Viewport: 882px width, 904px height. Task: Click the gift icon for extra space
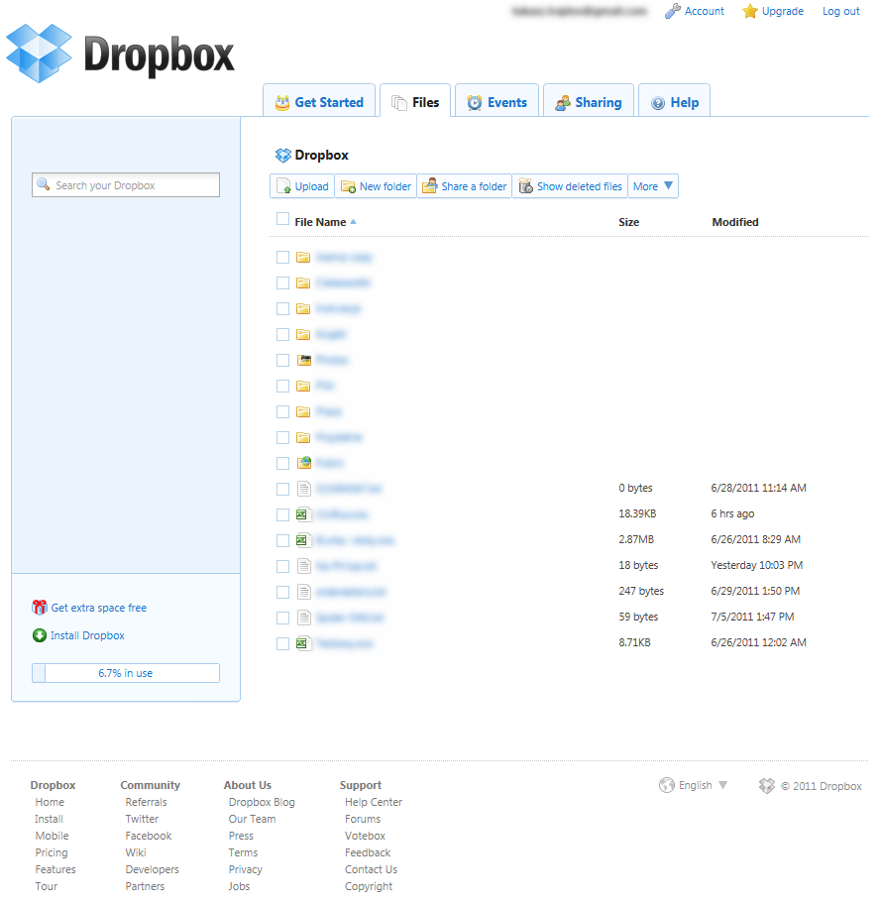40,607
